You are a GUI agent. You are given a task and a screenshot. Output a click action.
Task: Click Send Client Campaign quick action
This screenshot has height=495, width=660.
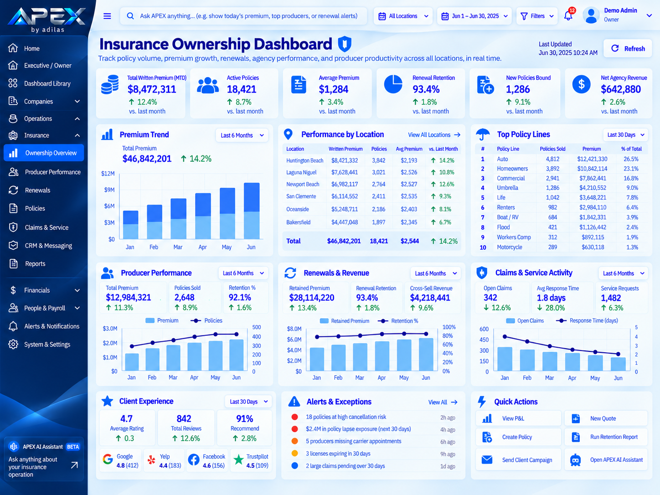pos(518,459)
